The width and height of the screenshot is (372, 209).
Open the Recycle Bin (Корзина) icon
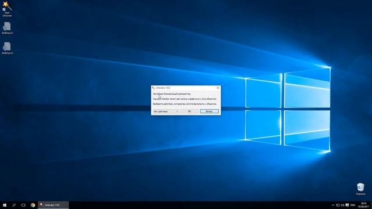360,189
